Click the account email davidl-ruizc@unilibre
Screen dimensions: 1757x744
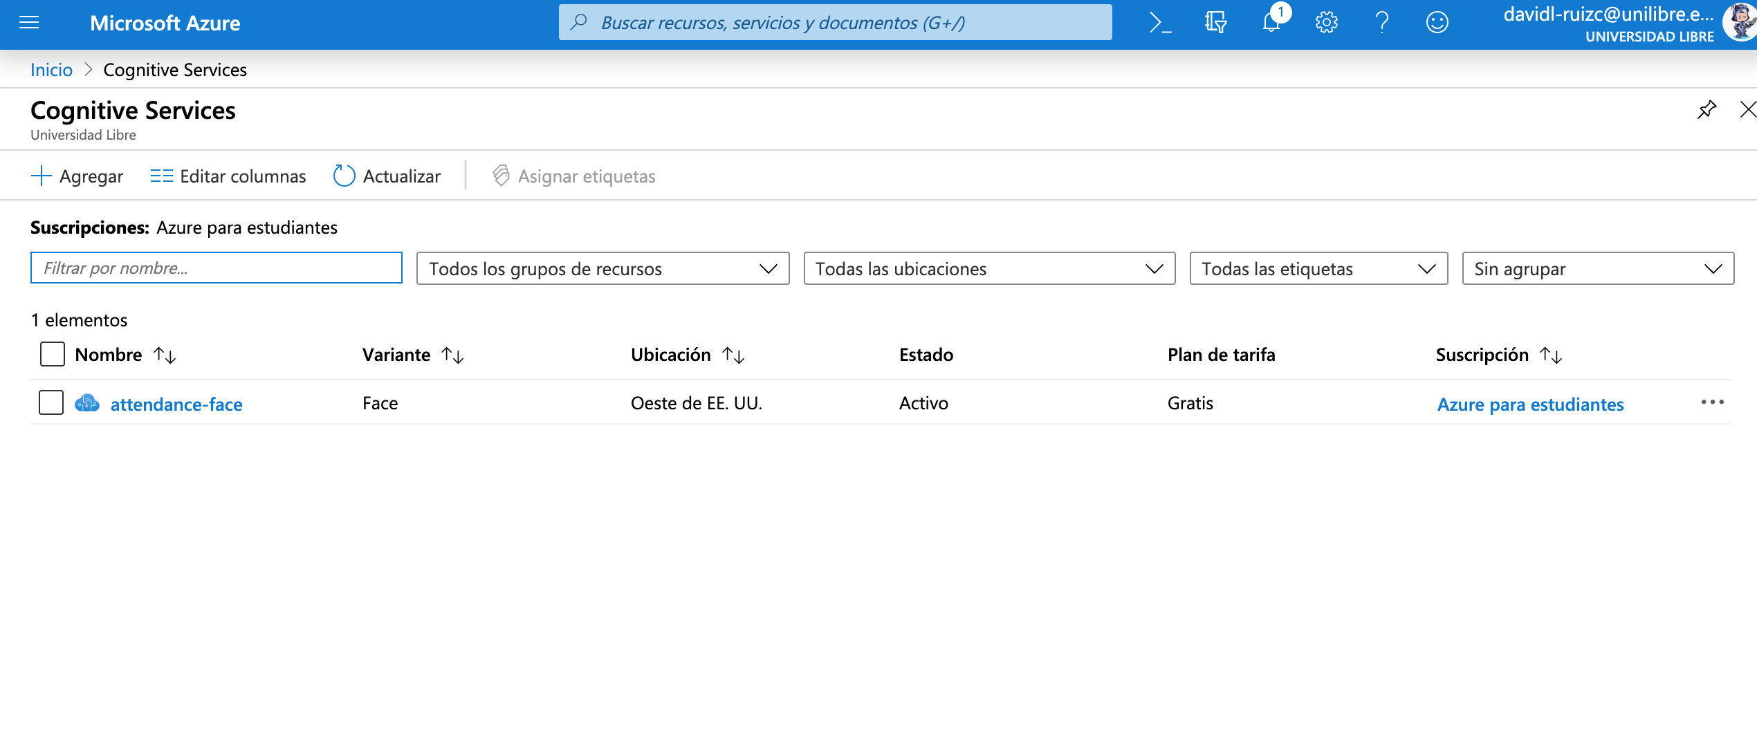coord(1608,15)
